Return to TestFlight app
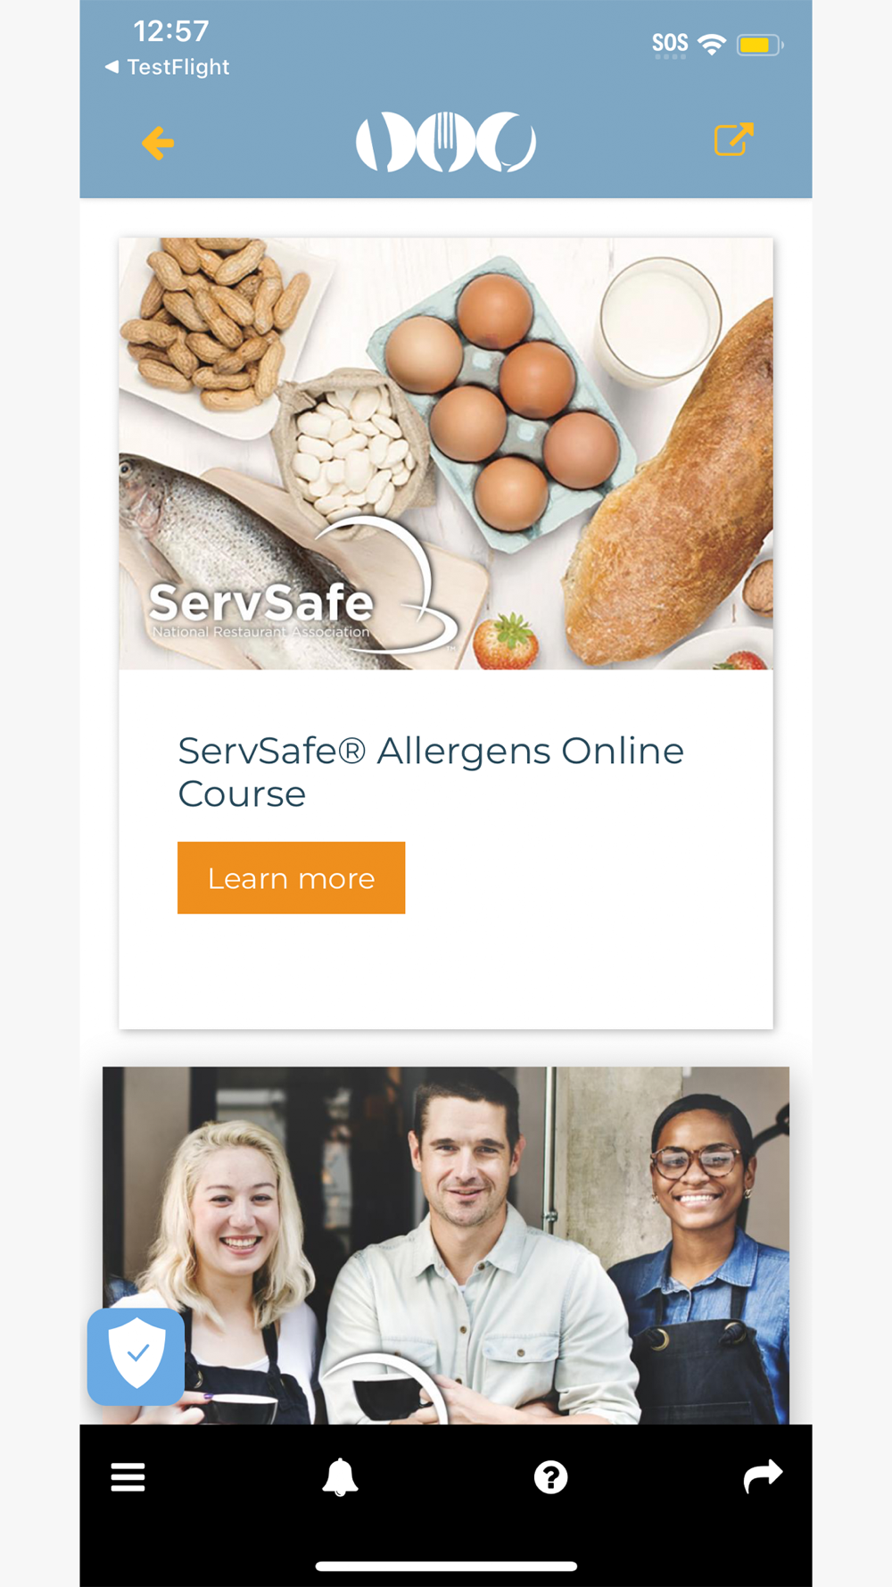 tap(168, 67)
